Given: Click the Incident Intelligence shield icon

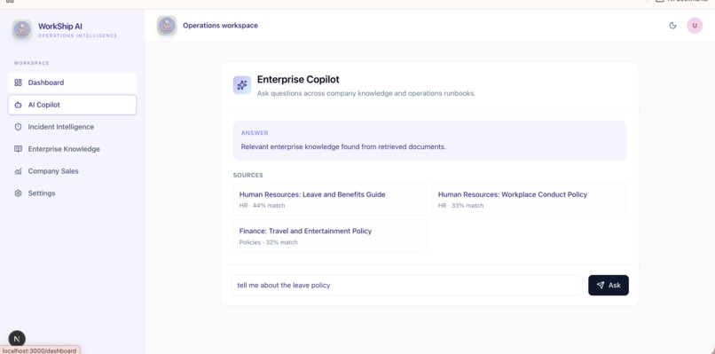Looking at the screenshot, I should point(19,127).
